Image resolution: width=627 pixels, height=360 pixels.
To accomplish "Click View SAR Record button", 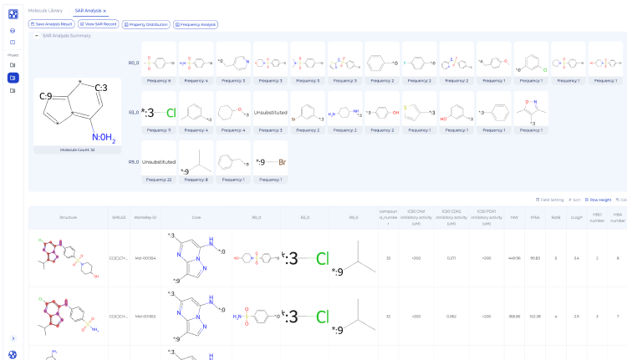I will tap(99, 24).
